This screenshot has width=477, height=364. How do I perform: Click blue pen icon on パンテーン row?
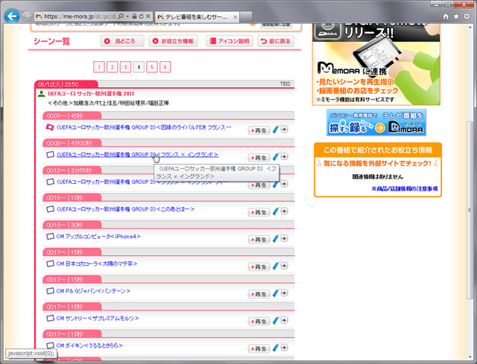pos(276,293)
